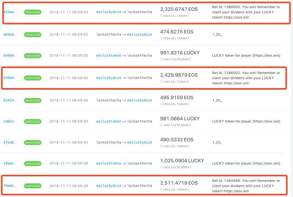Open eosluckydice receiving 490.5332 EOS
This screenshot has width=293, height=197.
[x=140, y=142]
